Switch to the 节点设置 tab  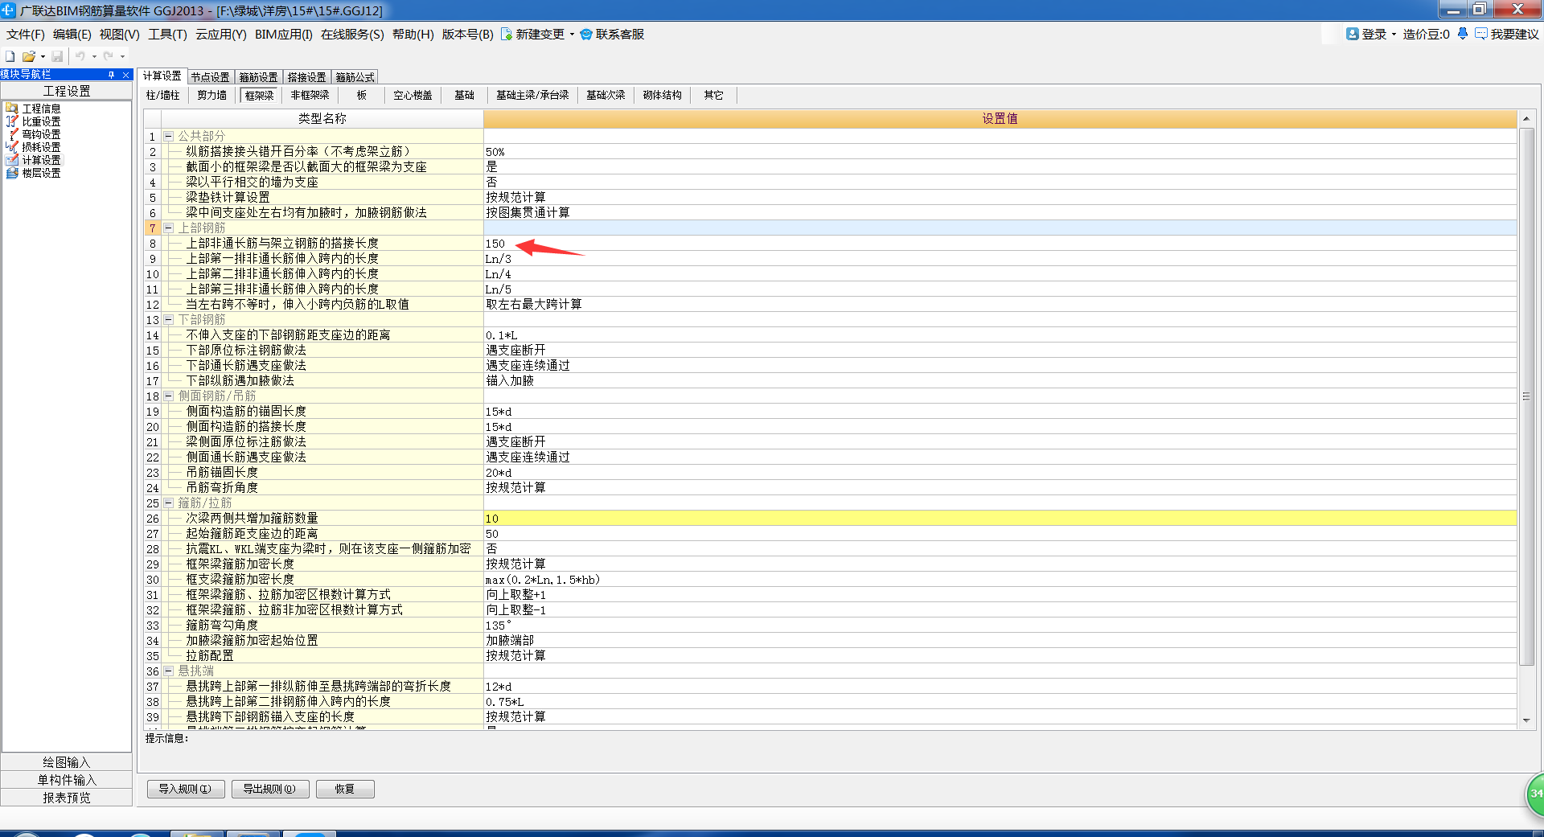pos(211,77)
